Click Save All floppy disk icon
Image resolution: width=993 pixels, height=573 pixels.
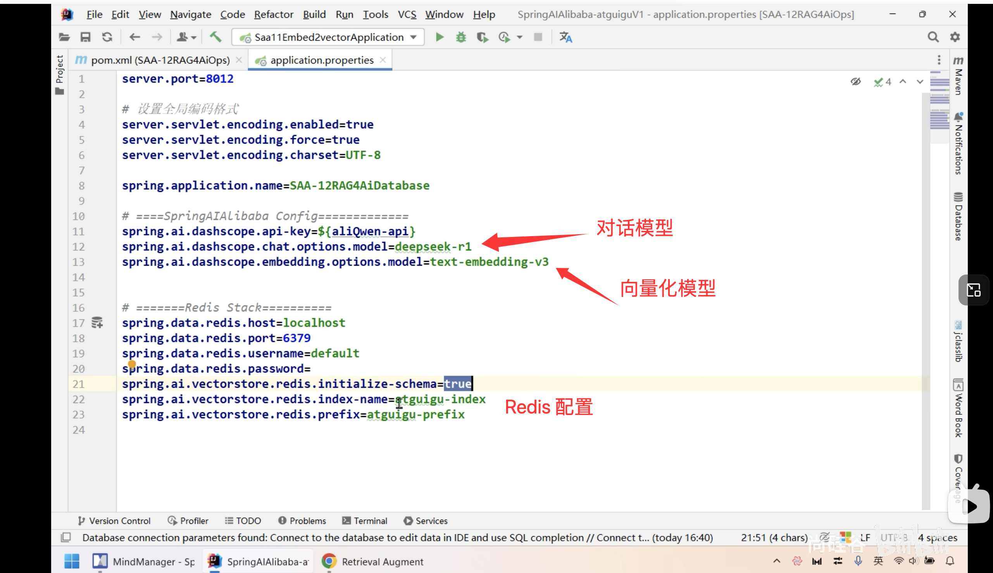point(86,38)
